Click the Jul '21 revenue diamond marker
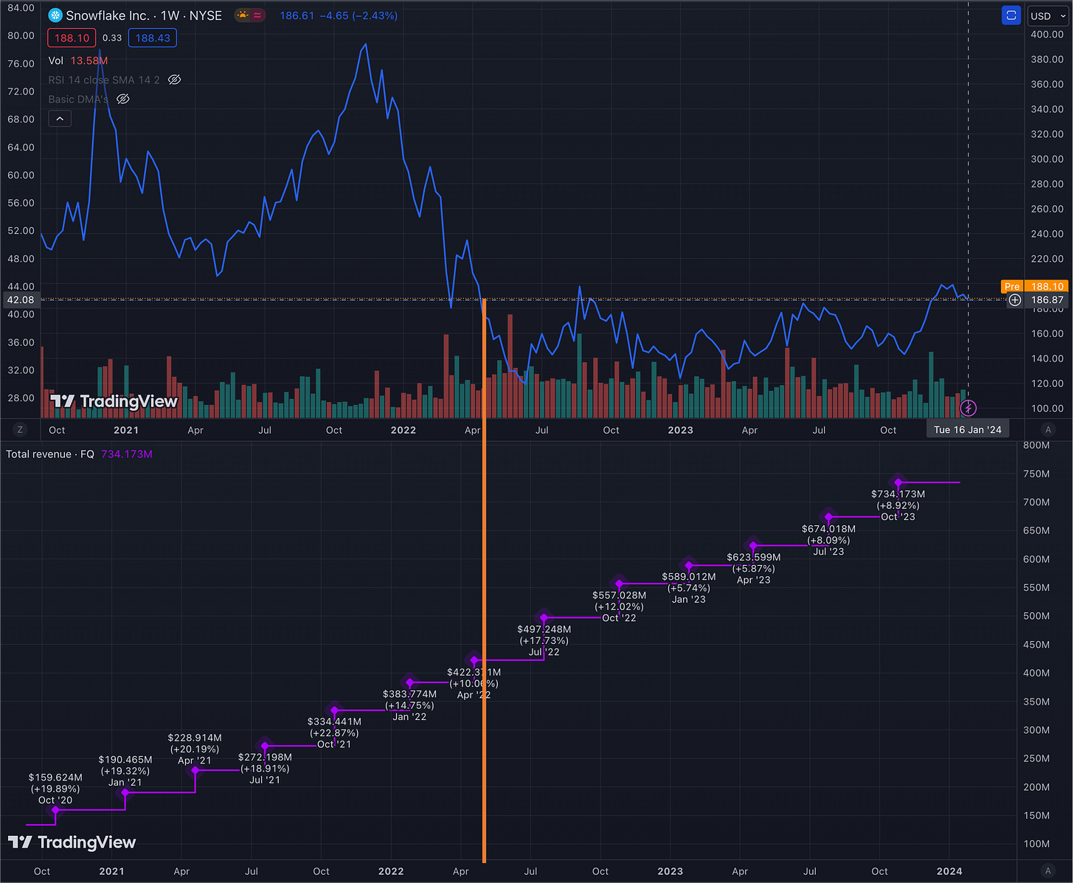 (x=265, y=746)
